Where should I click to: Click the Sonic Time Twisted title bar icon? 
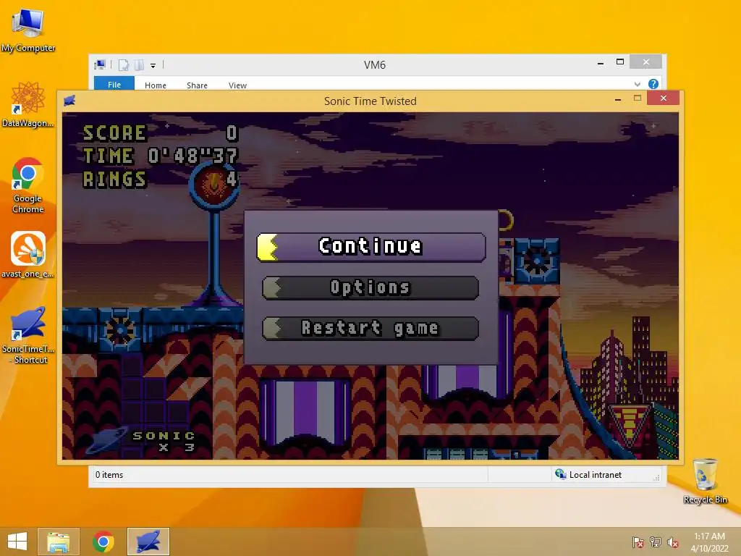coord(69,100)
